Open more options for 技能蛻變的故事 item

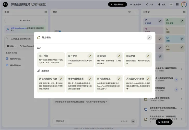[x=181, y=79]
